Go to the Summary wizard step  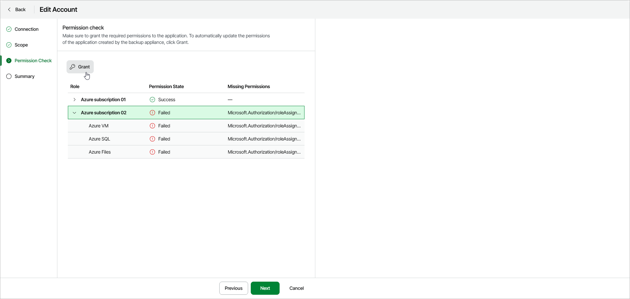[x=25, y=76]
